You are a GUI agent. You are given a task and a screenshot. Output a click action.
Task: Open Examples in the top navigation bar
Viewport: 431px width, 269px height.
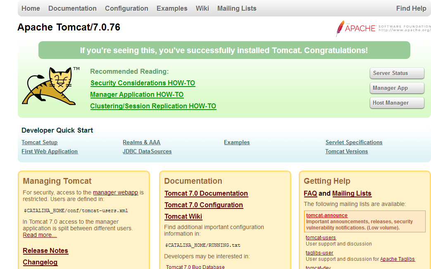172,9
